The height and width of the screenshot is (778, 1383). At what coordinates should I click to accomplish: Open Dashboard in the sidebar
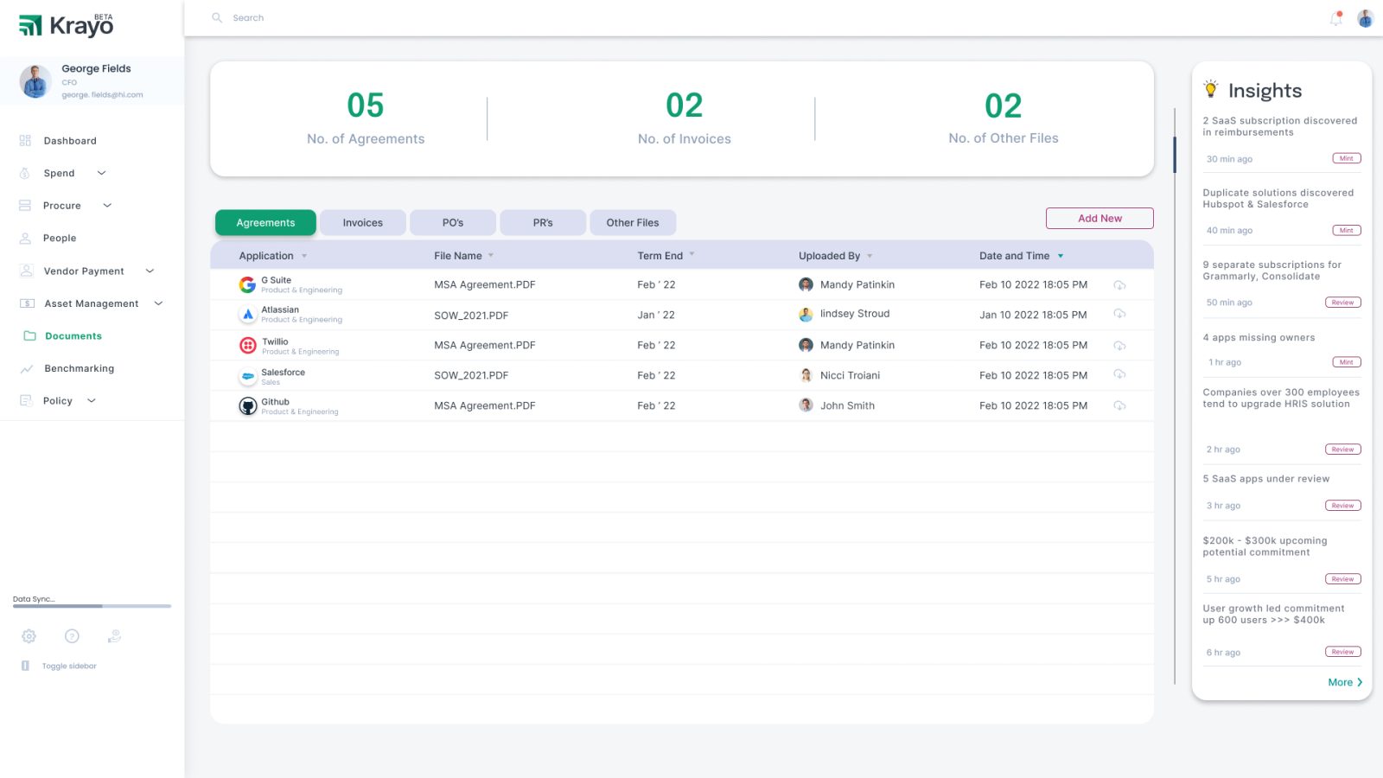[70, 141]
